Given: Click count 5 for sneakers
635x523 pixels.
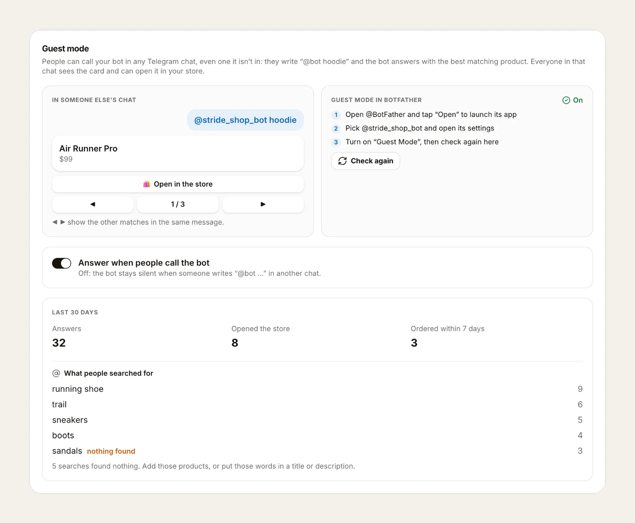Looking at the screenshot, I should [580, 420].
